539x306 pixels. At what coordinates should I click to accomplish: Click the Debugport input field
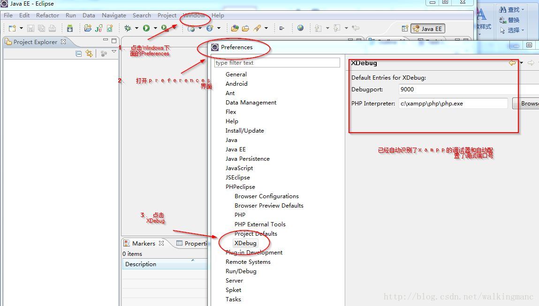click(x=468, y=90)
